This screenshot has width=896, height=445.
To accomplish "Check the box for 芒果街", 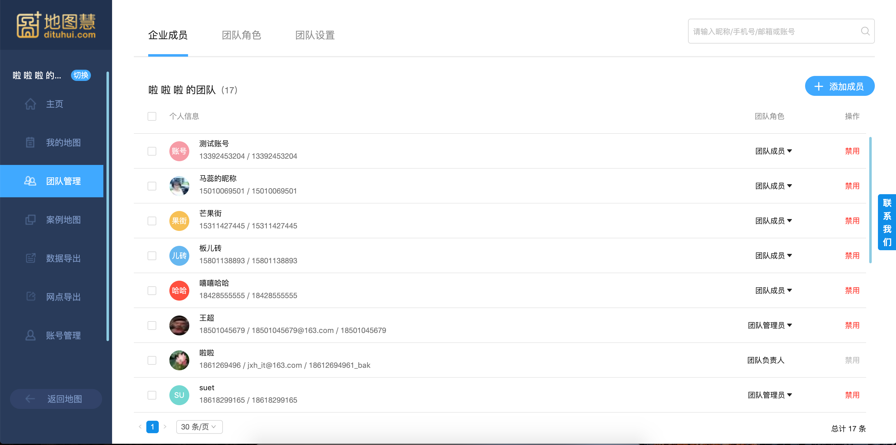I will (152, 221).
